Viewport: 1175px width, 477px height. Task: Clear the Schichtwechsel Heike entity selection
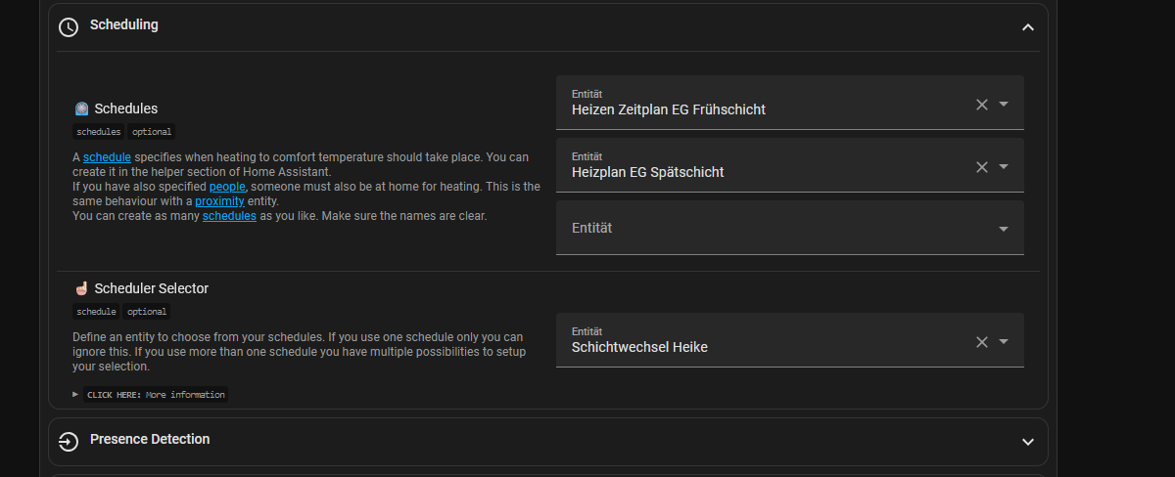pos(982,342)
